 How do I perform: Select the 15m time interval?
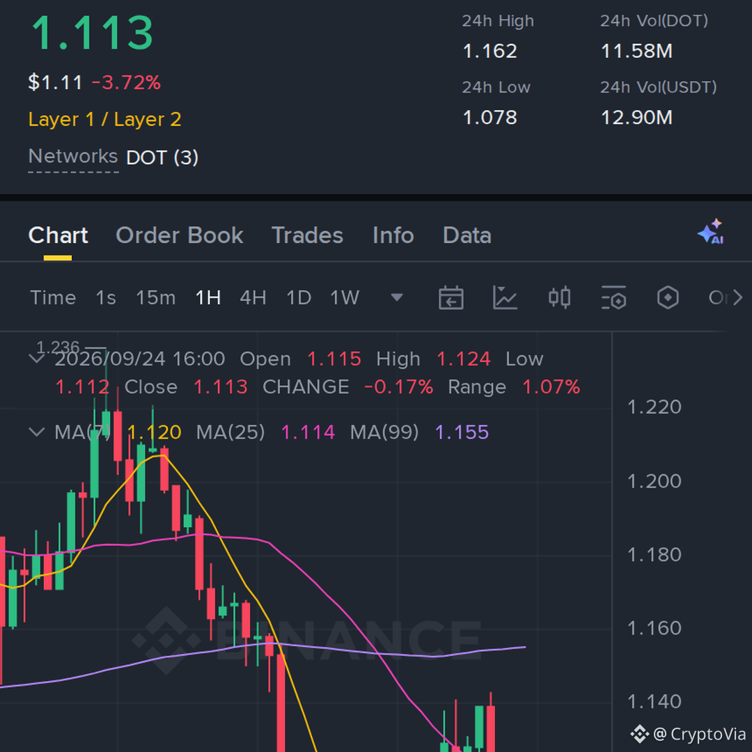tap(156, 298)
